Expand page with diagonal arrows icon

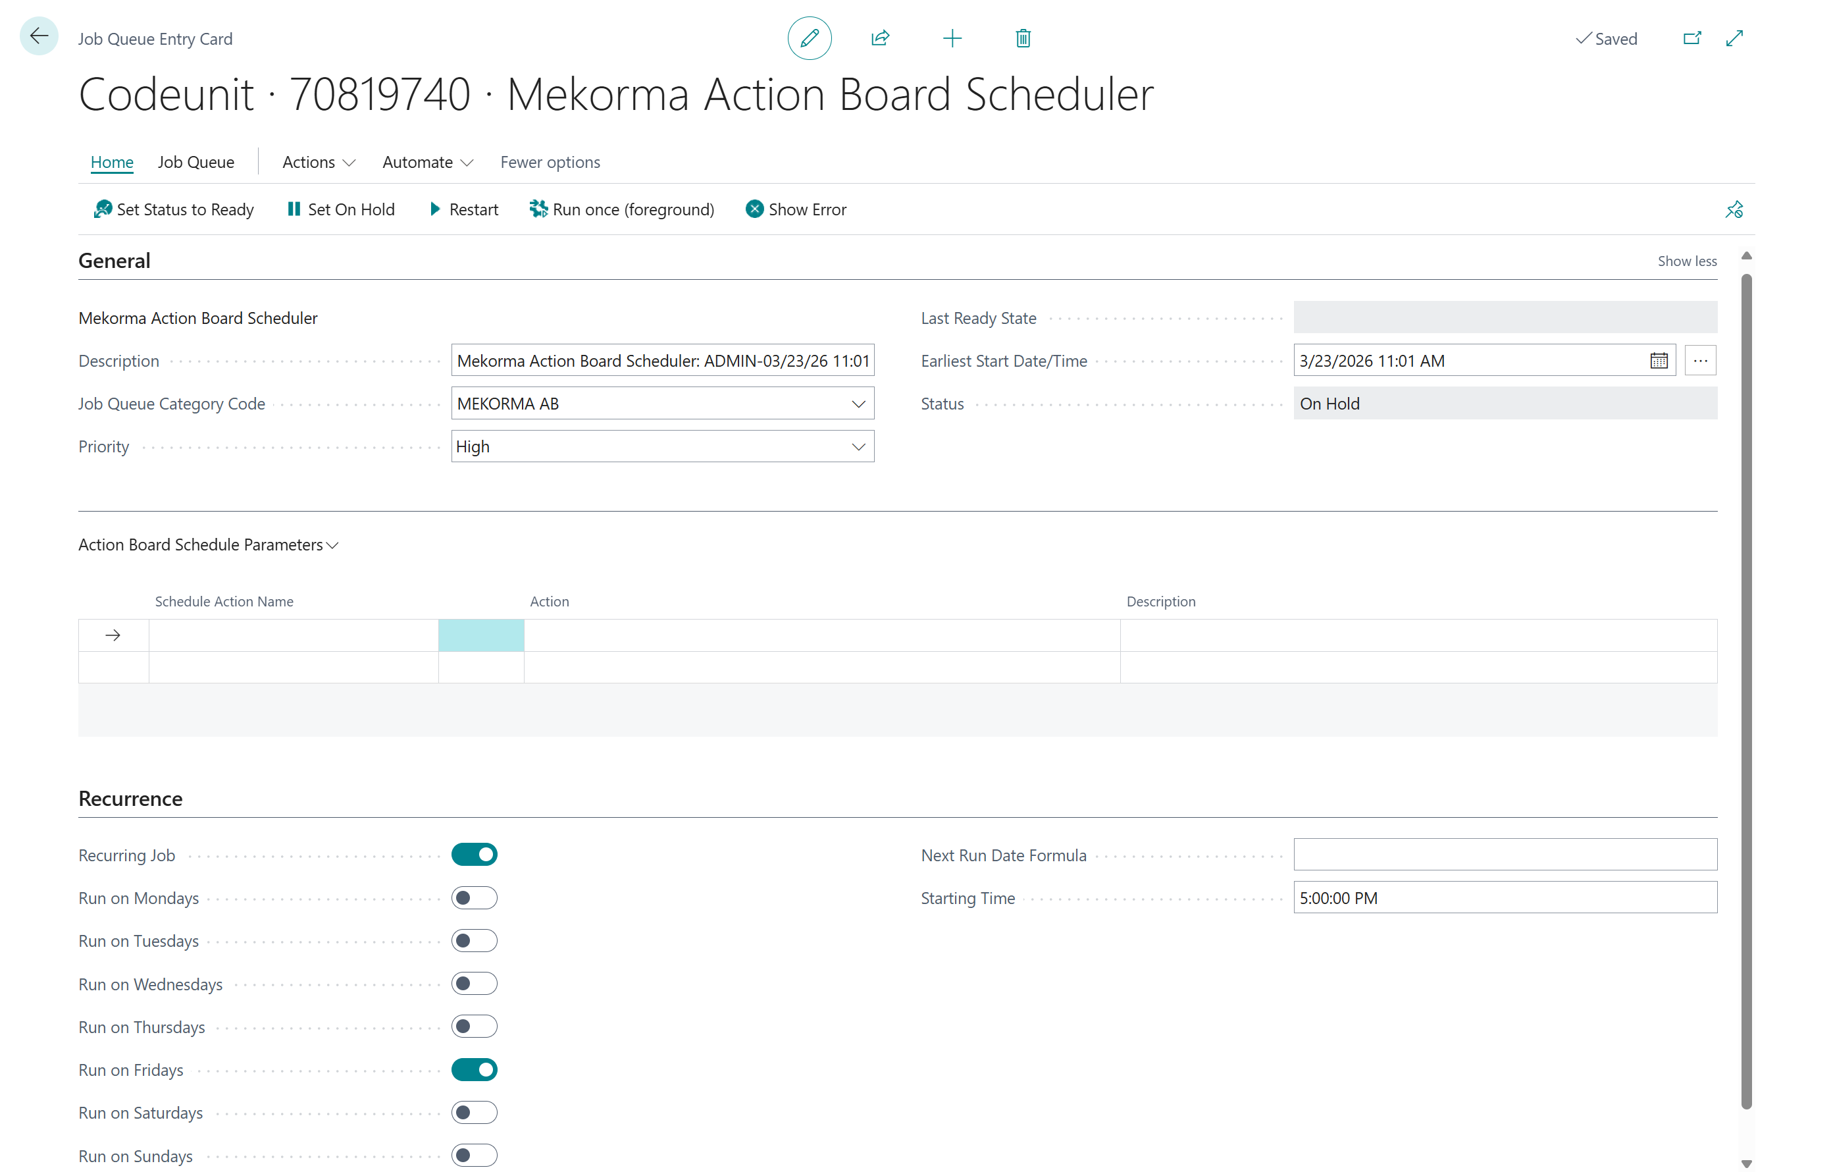pos(1735,38)
